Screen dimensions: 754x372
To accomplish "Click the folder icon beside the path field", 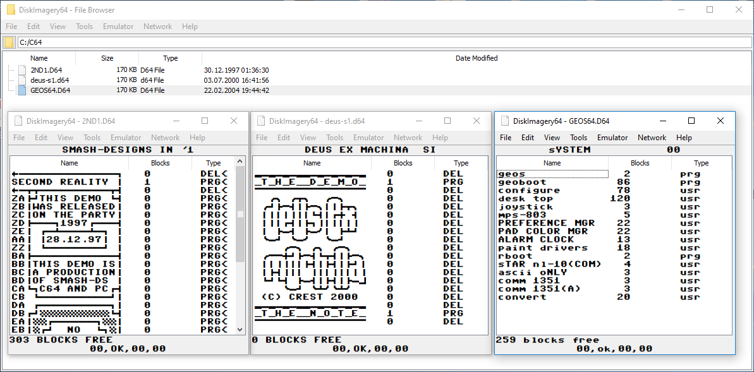I will point(9,42).
